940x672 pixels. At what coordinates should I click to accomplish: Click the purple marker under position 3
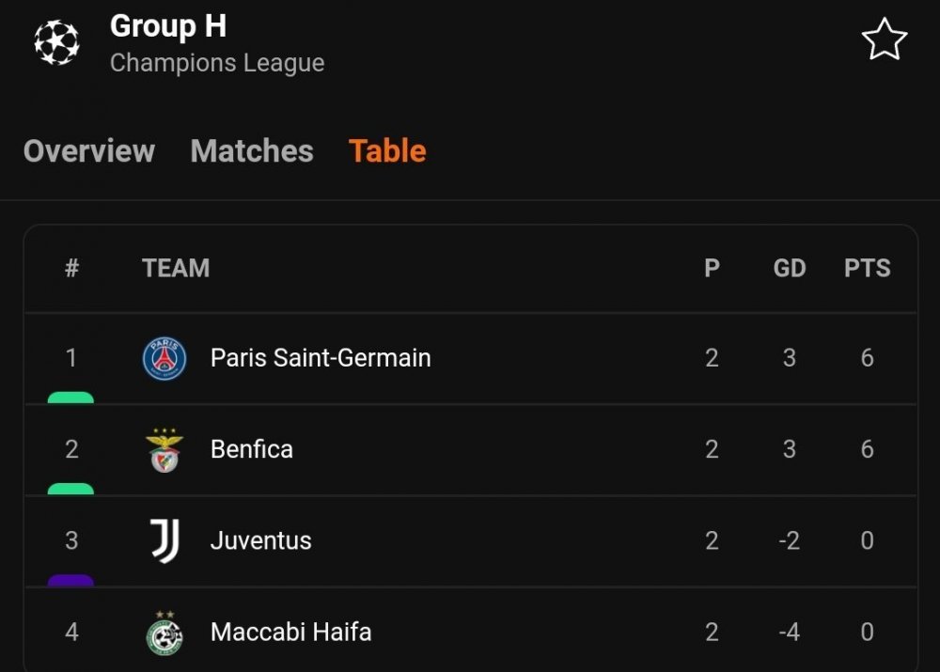tap(70, 580)
